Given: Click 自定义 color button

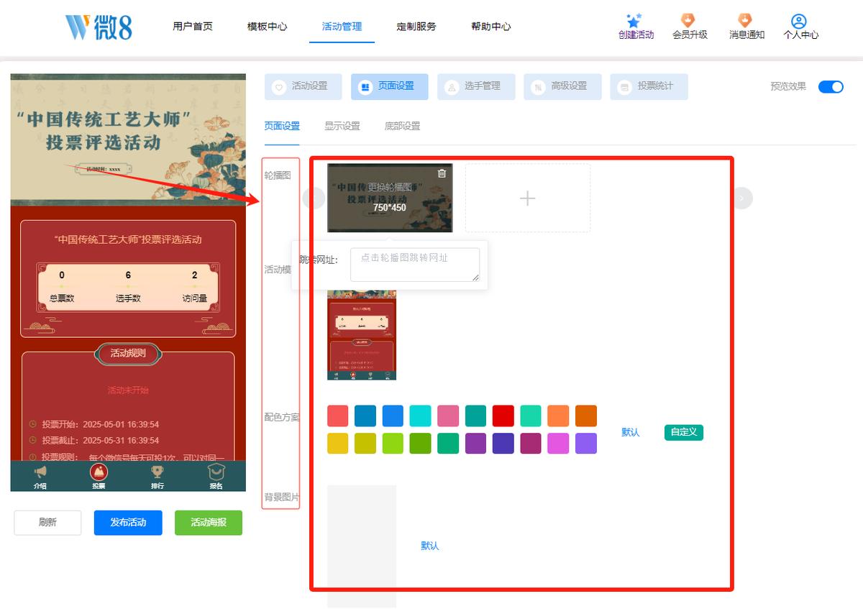Looking at the screenshot, I should pos(684,432).
